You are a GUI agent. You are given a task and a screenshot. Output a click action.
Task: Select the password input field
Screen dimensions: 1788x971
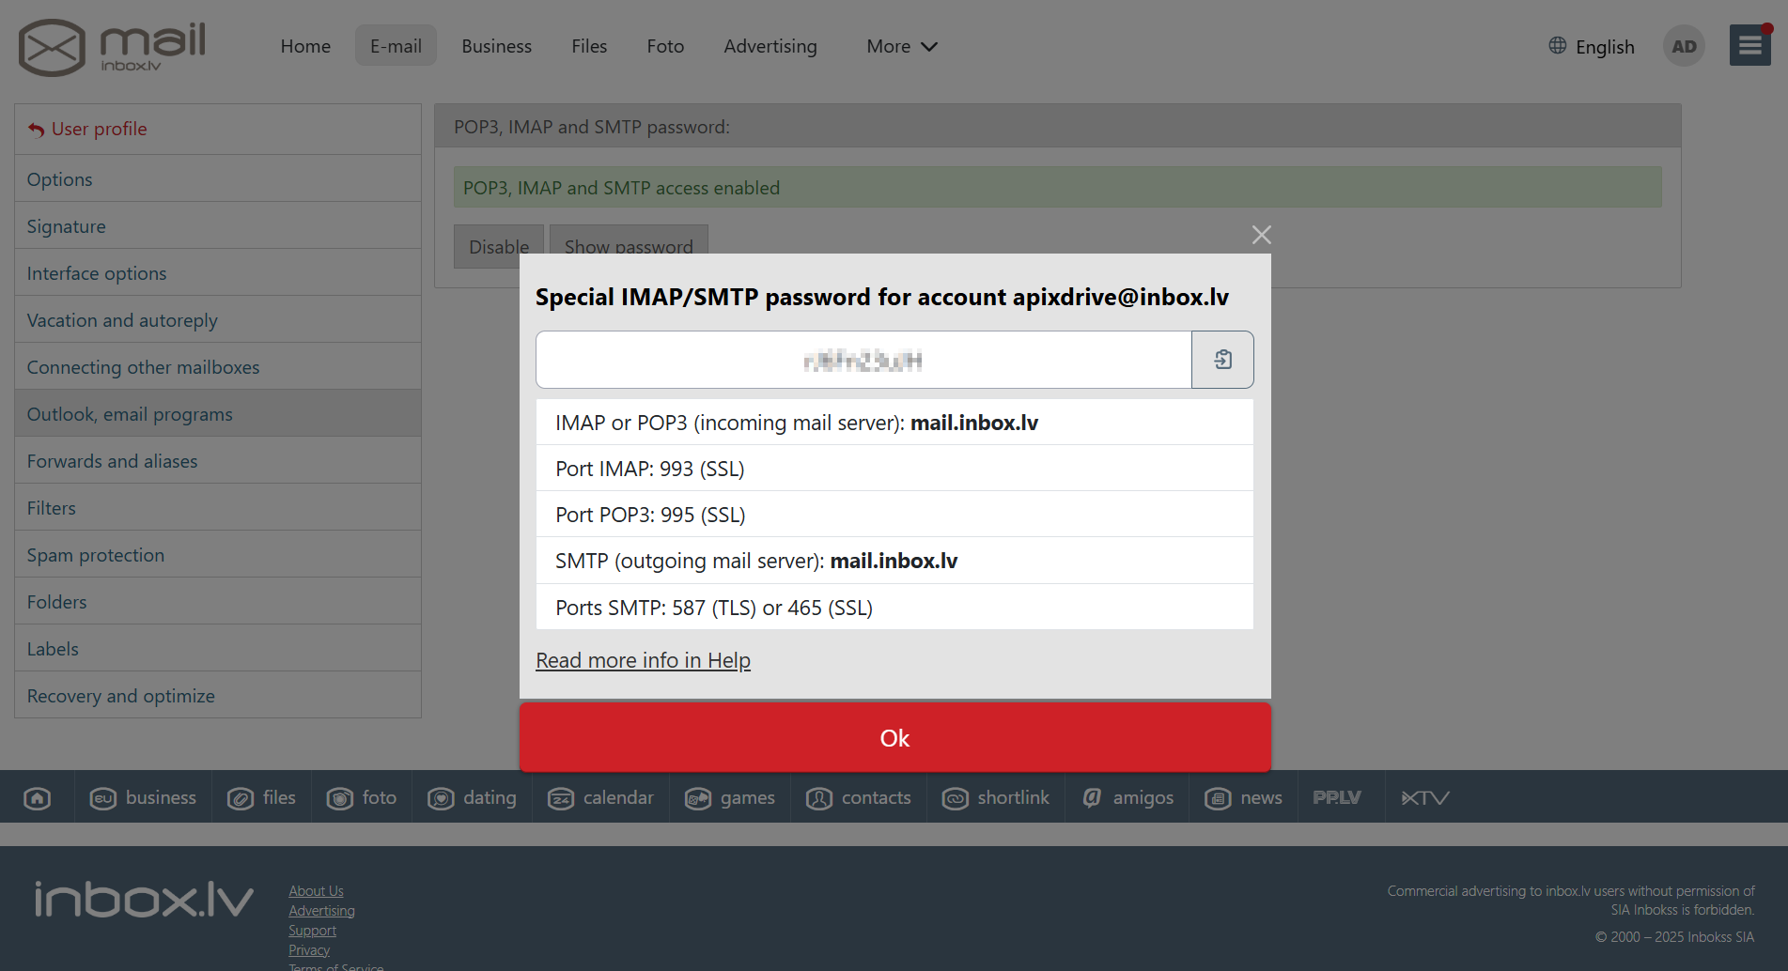coord(863,360)
